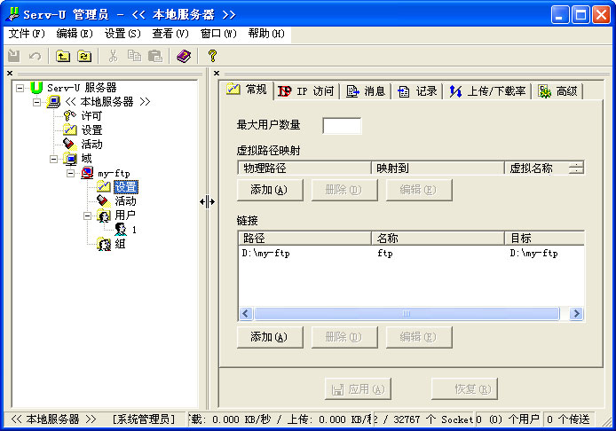Click the 映射到 column header
Viewport: 616px width, 431px height.
[438, 168]
